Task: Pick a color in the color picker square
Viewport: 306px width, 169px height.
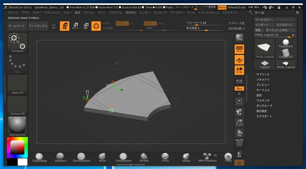Action: [x=17, y=147]
